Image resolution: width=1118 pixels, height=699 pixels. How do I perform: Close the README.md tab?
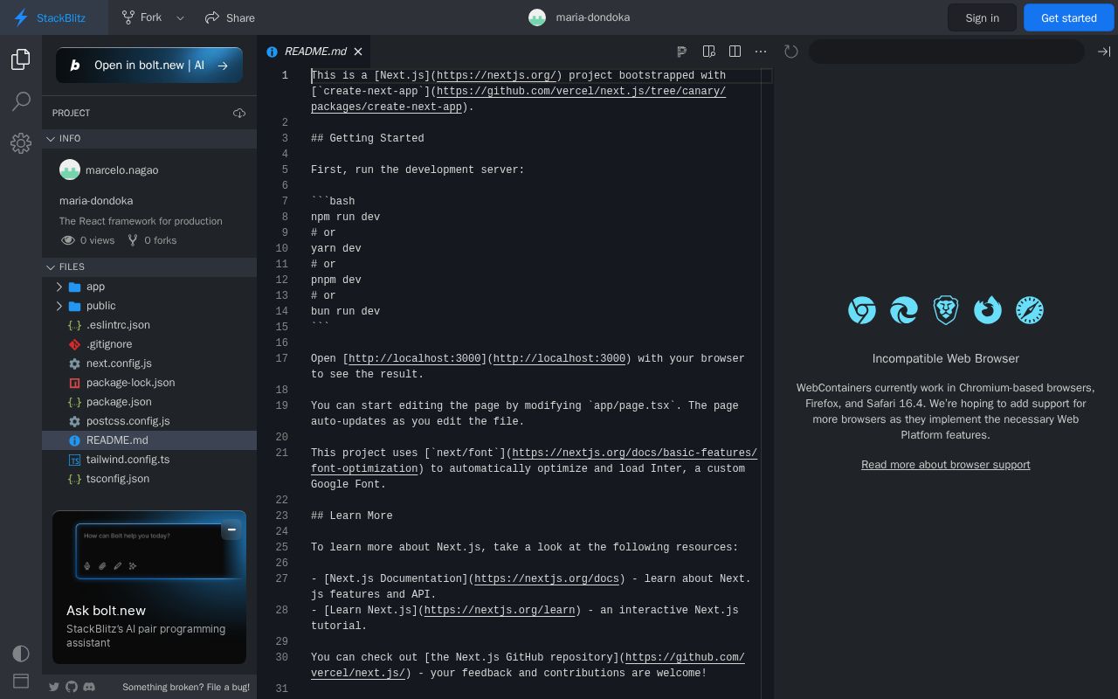click(358, 52)
